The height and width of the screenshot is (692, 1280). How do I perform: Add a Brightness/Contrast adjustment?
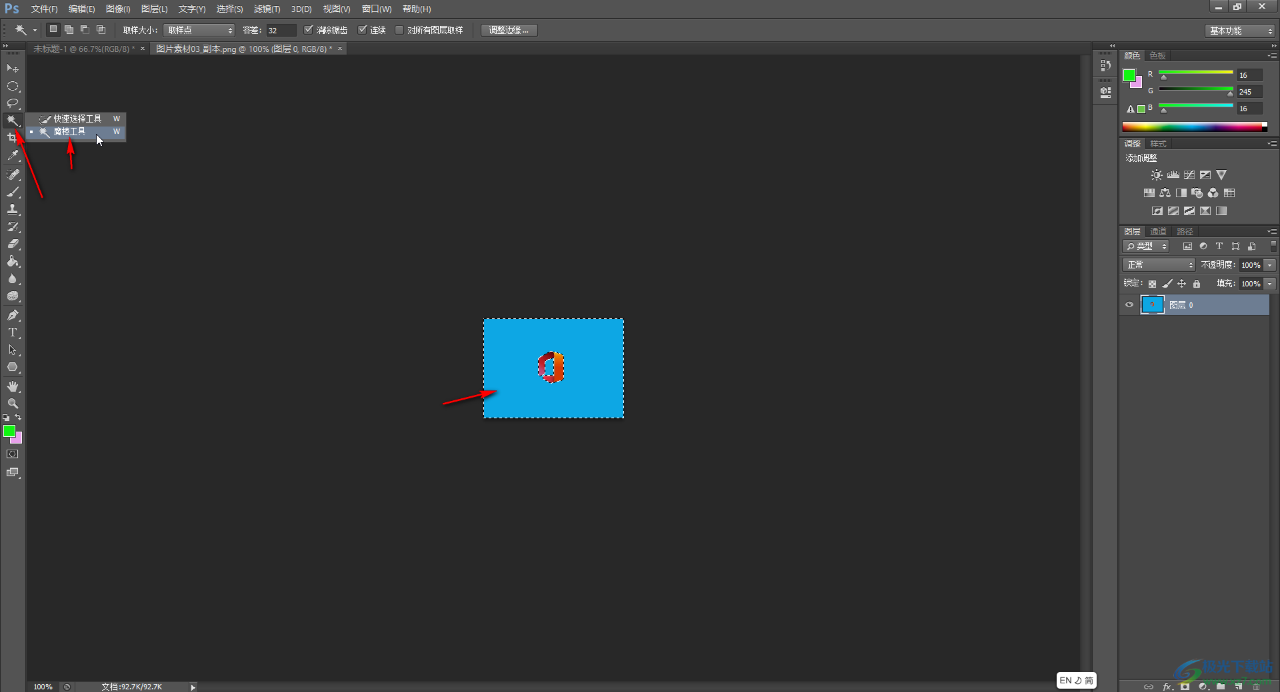pos(1157,175)
